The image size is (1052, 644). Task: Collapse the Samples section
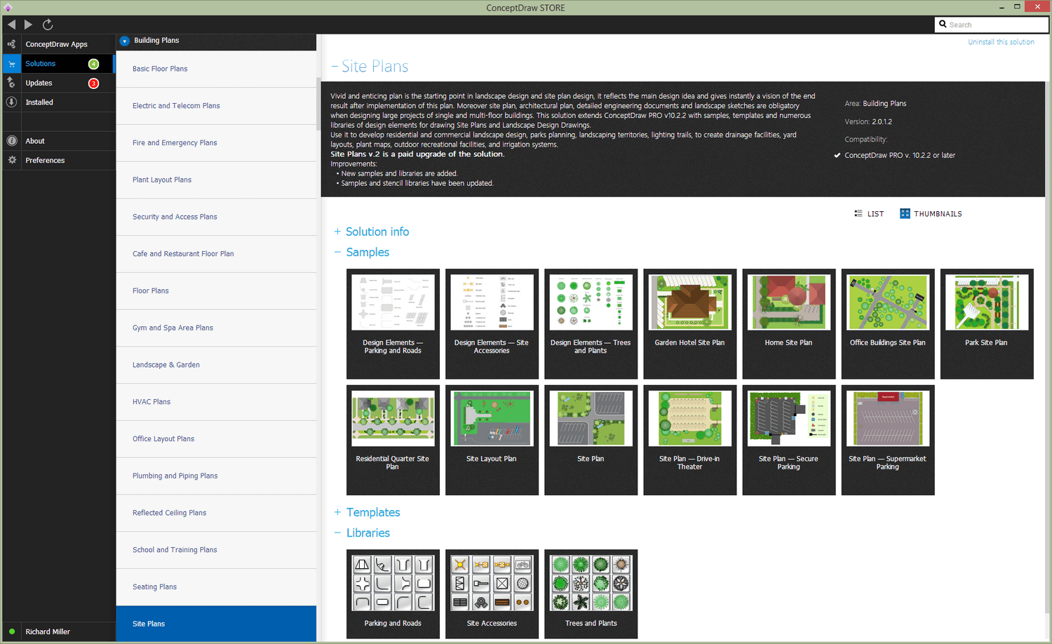pos(337,252)
